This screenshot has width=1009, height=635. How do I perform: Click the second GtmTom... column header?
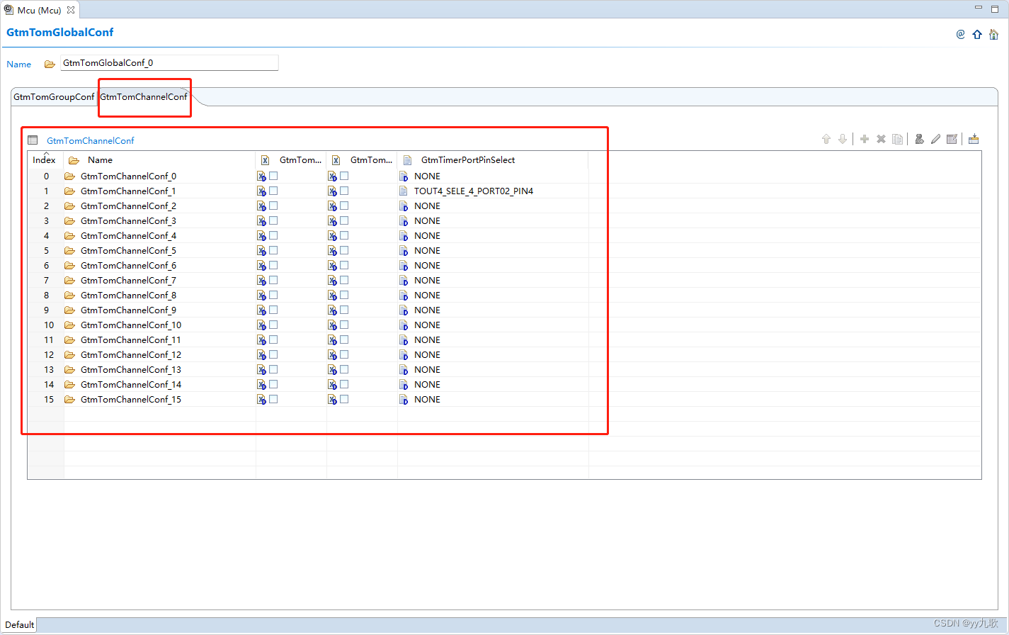tap(362, 160)
